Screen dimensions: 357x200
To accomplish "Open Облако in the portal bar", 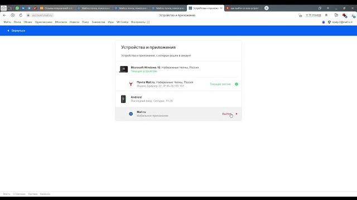I will pos(28,22).
